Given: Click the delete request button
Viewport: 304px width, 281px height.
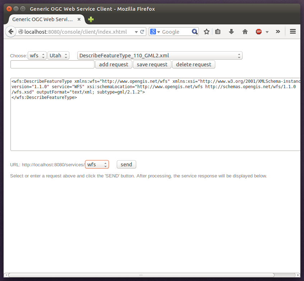Looking at the screenshot, I should (193, 64).
